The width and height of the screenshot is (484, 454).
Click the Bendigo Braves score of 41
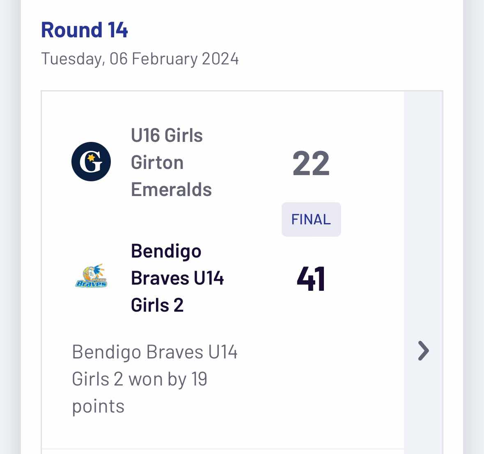click(x=311, y=279)
